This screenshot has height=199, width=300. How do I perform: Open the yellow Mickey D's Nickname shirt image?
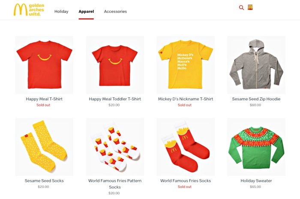tap(186, 65)
